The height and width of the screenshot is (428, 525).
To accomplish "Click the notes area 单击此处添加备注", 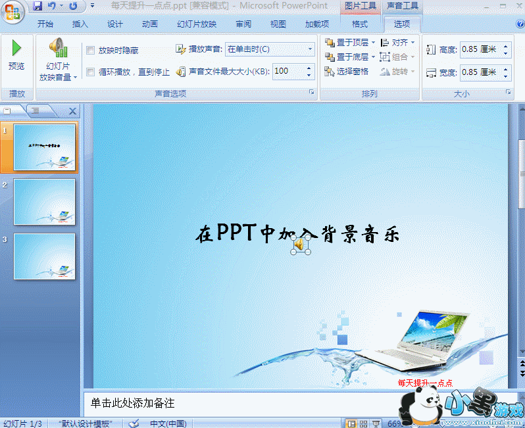I will pos(133,403).
